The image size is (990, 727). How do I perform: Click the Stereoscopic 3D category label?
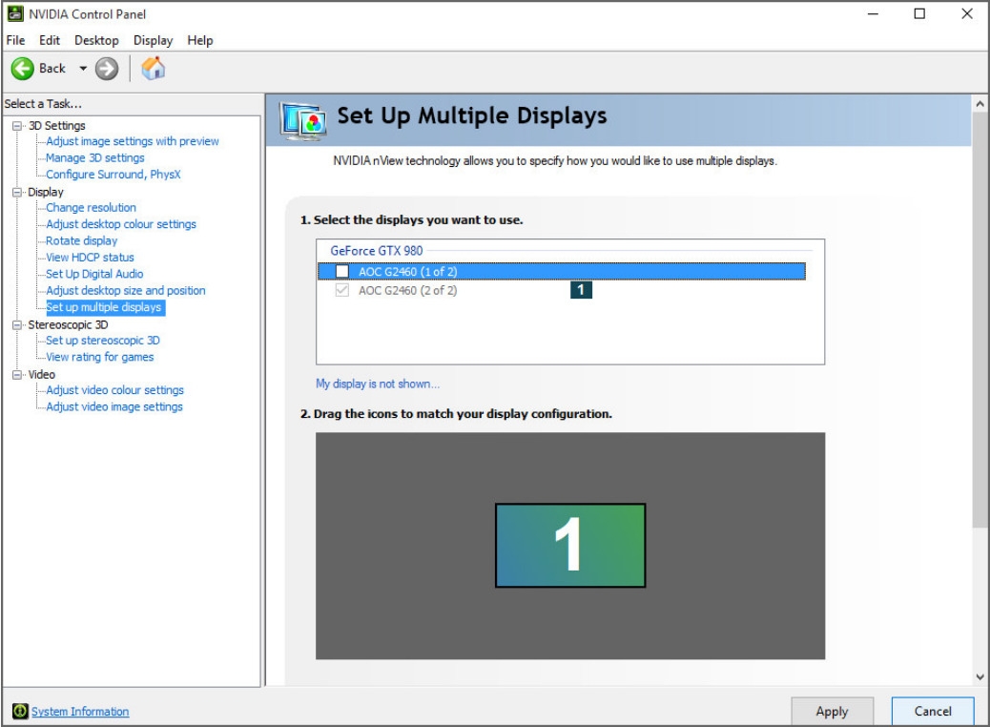click(68, 324)
